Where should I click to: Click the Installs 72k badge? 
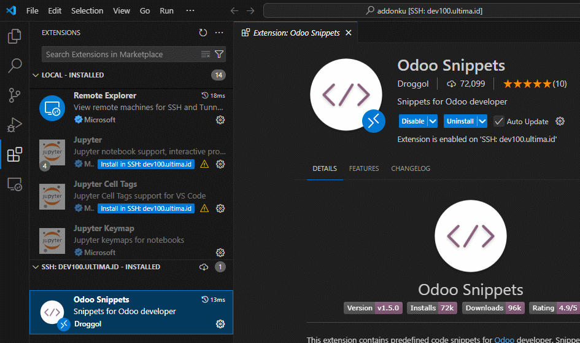432,308
